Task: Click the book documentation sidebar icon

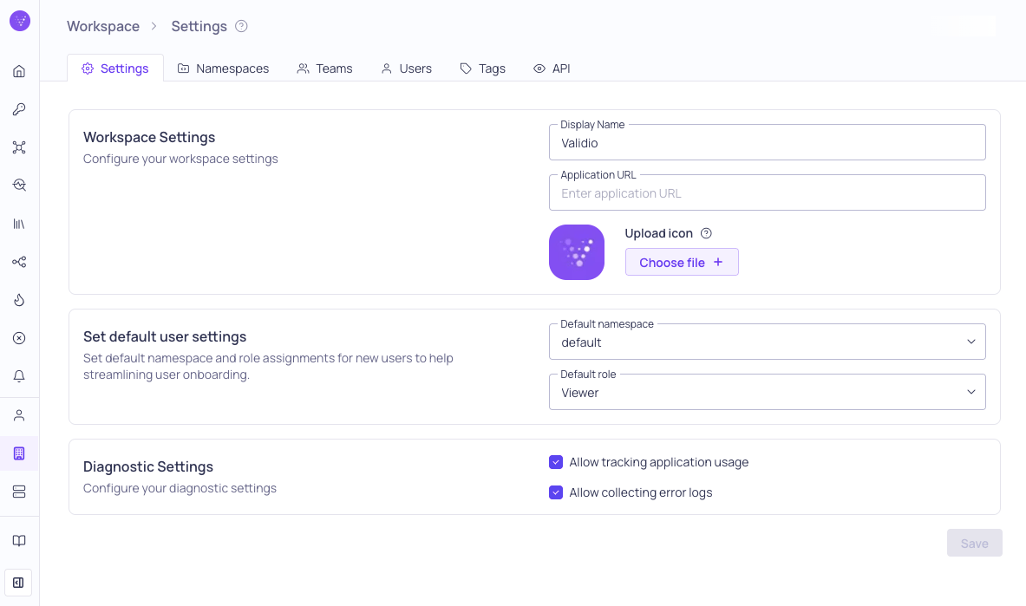Action: coord(19,541)
